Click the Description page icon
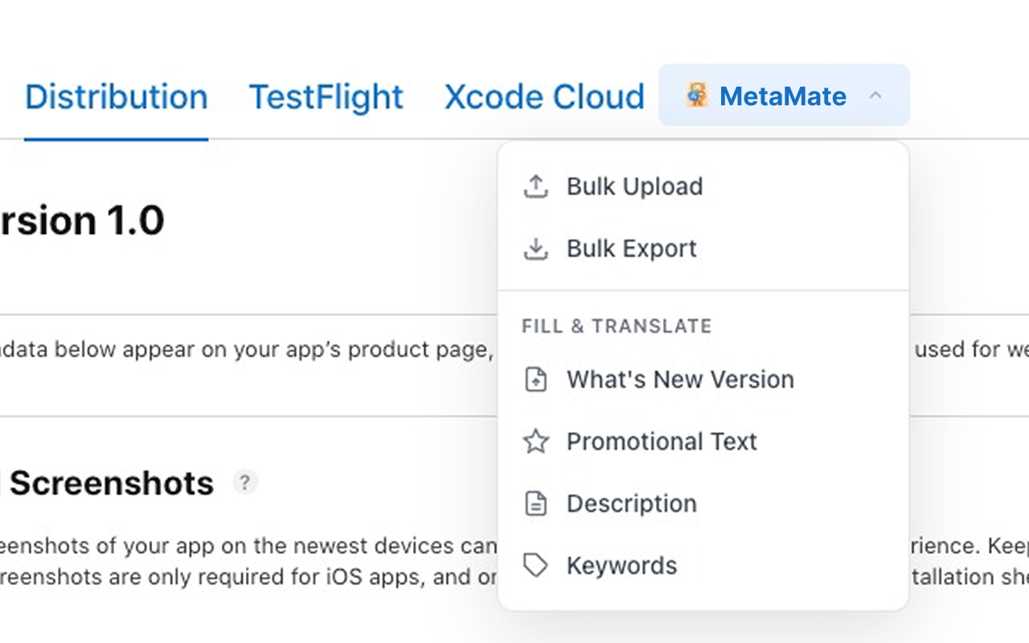Screen dimensions: 1029x643 tap(535, 504)
